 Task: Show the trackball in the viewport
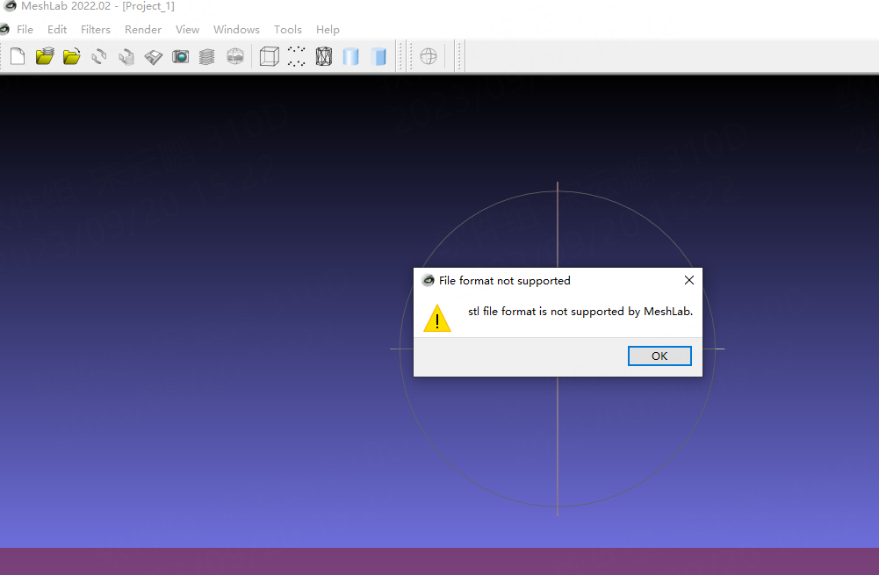tap(428, 56)
